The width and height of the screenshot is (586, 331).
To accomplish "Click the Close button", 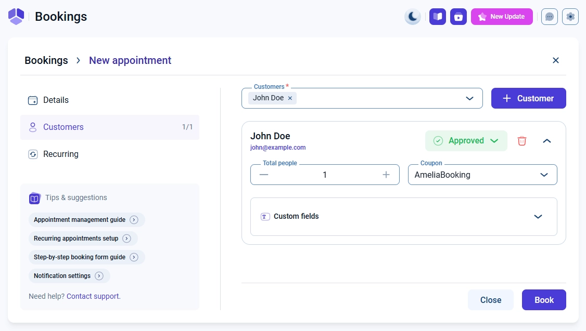I will 491,300.
